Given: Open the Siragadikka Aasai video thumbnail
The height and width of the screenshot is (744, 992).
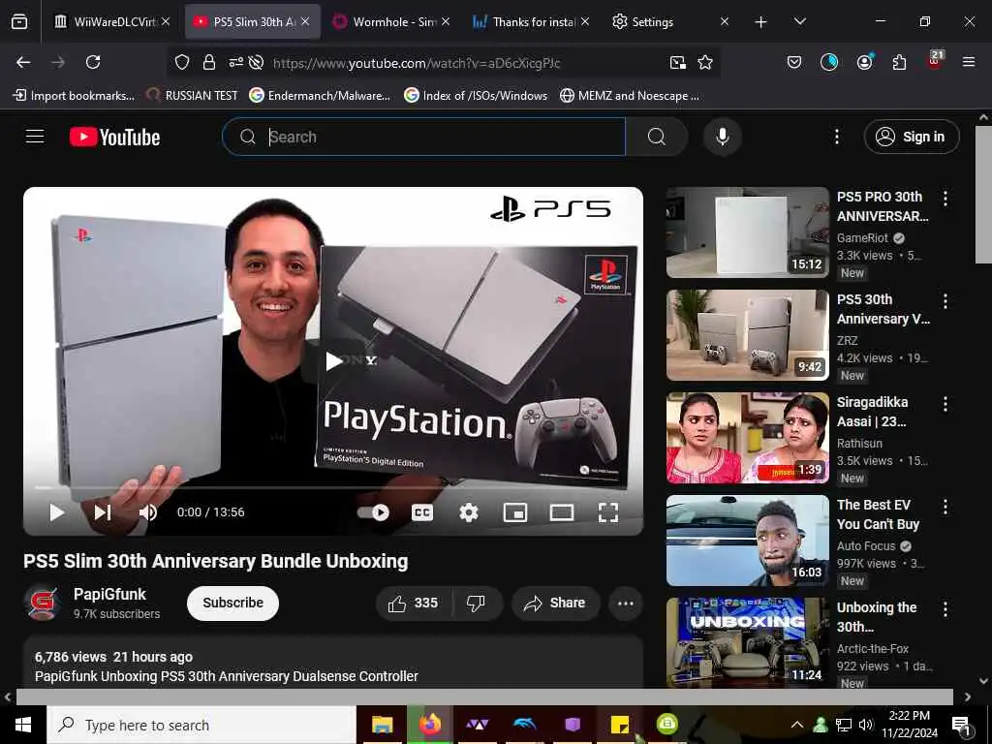Looking at the screenshot, I should click(x=747, y=438).
